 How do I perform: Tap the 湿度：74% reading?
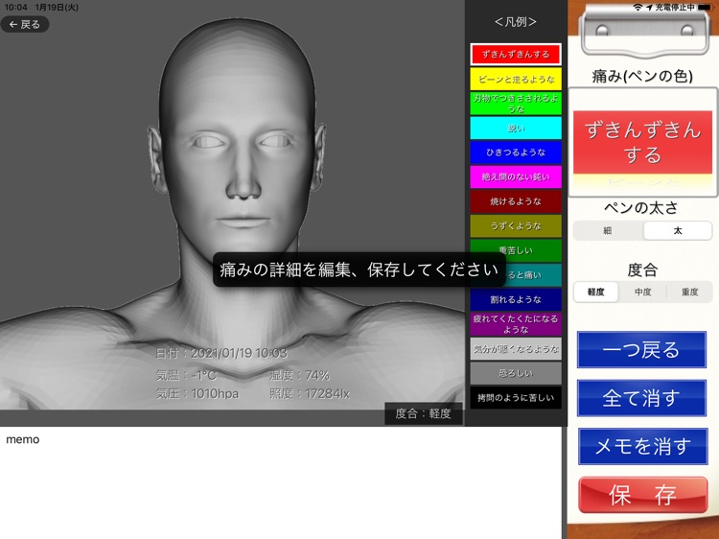click(299, 375)
